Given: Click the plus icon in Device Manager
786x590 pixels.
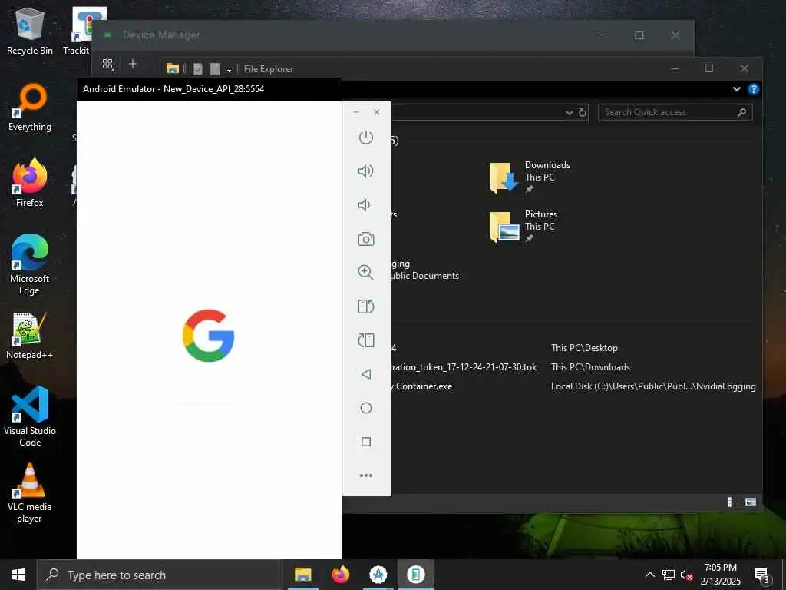Looking at the screenshot, I should 133,64.
